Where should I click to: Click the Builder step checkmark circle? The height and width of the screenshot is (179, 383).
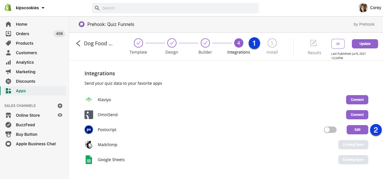(205, 43)
